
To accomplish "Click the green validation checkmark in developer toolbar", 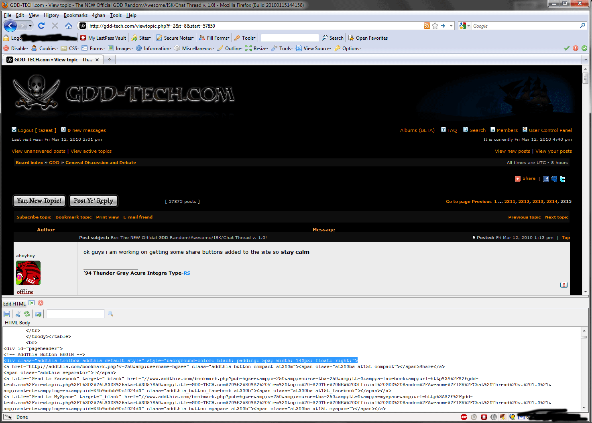I will point(567,48).
